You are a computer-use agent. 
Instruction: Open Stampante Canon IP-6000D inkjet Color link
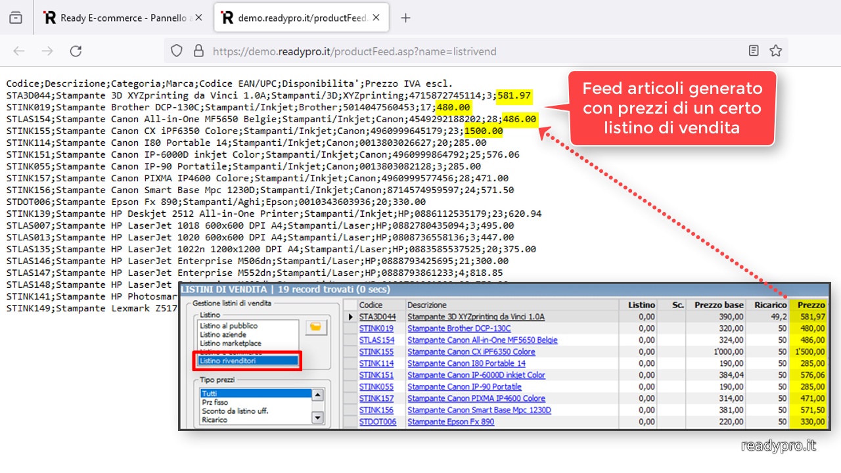tap(476, 375)
